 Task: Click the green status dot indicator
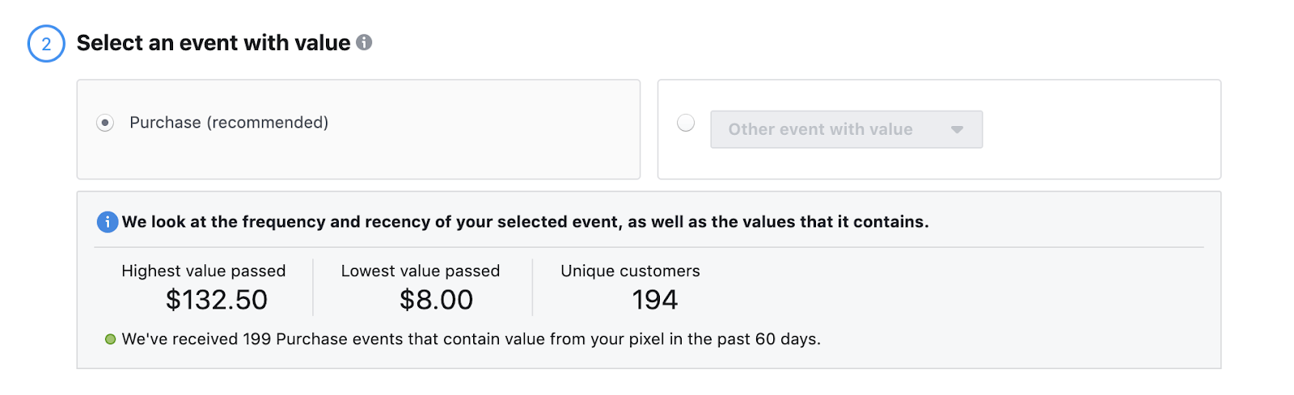click(111, 339)
